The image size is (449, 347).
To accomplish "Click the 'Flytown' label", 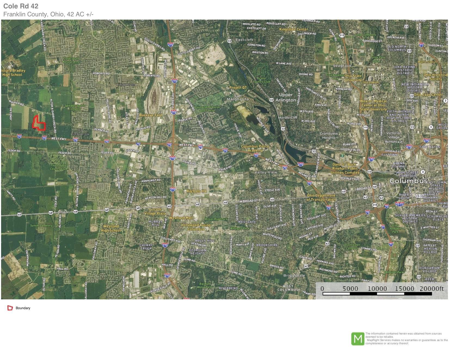I will [389, 155].
